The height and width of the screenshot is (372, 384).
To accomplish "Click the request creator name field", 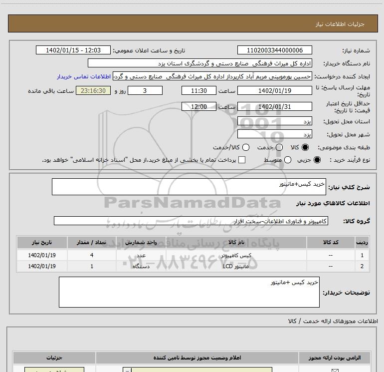I will tap(212, 76).
